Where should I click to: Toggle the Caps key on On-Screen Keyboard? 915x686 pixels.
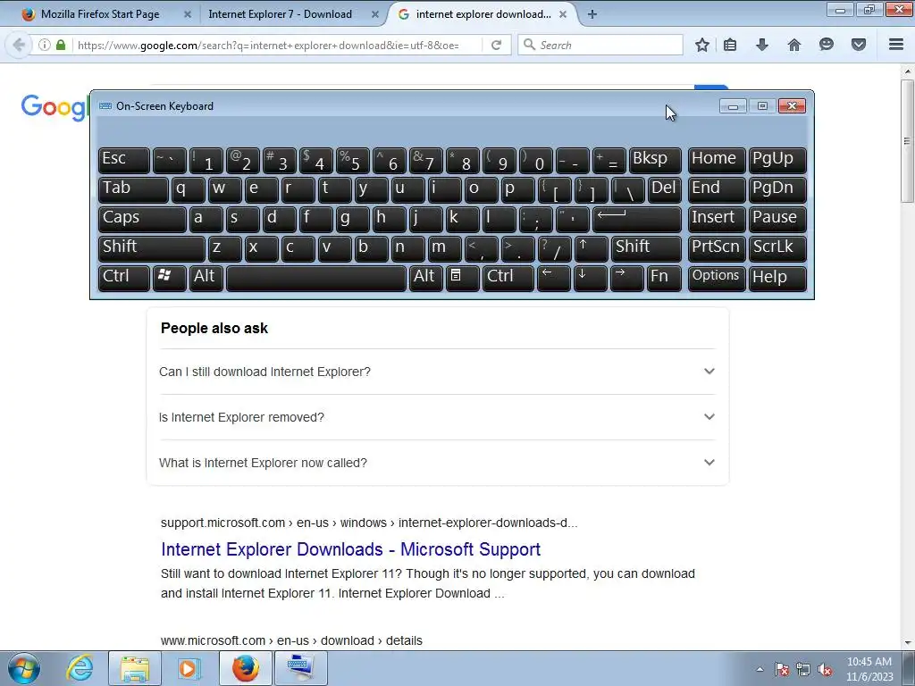click(142, 219)
